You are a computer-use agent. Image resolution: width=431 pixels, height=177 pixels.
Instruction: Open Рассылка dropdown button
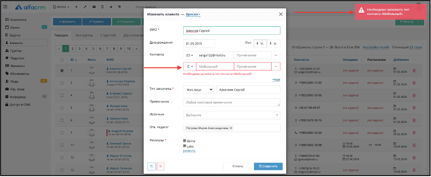[126, 22]
